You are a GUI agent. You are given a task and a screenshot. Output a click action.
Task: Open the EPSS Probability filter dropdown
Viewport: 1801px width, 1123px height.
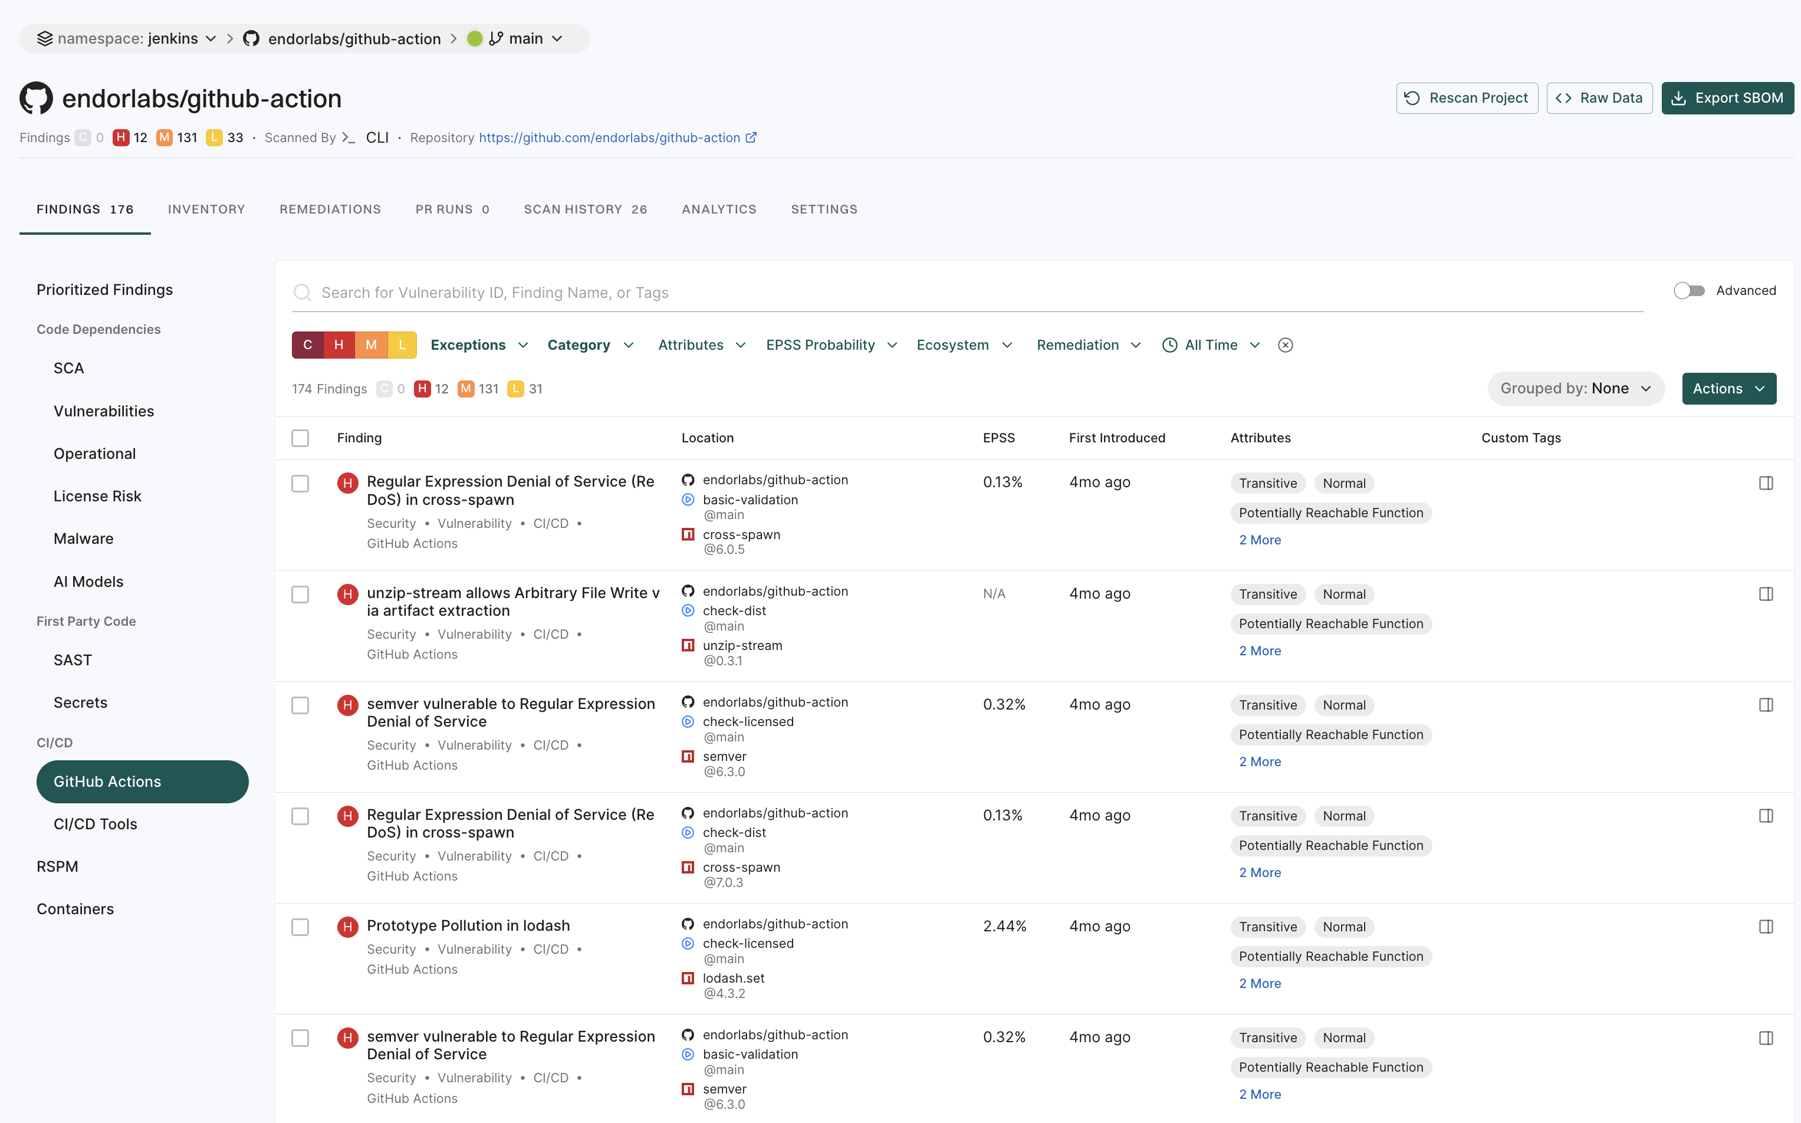click(832, 344)
